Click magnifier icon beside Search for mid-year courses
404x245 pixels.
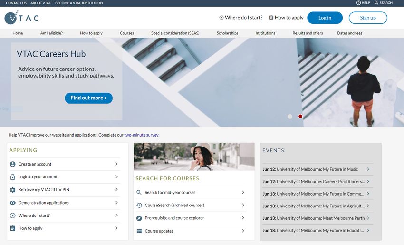click(139, 192)
